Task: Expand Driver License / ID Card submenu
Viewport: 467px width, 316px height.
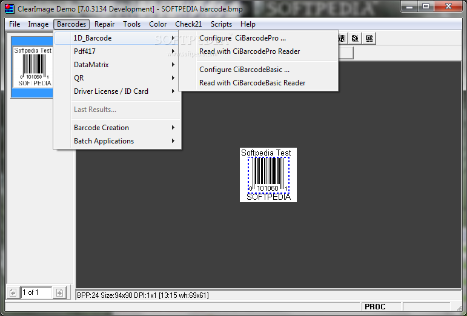Action: pos(117,91)
